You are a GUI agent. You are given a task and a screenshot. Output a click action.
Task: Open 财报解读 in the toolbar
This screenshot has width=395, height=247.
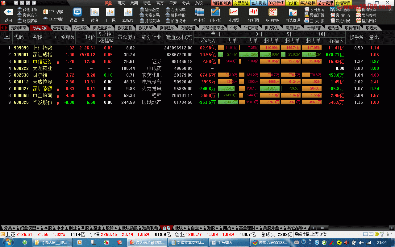click(27, 21)
